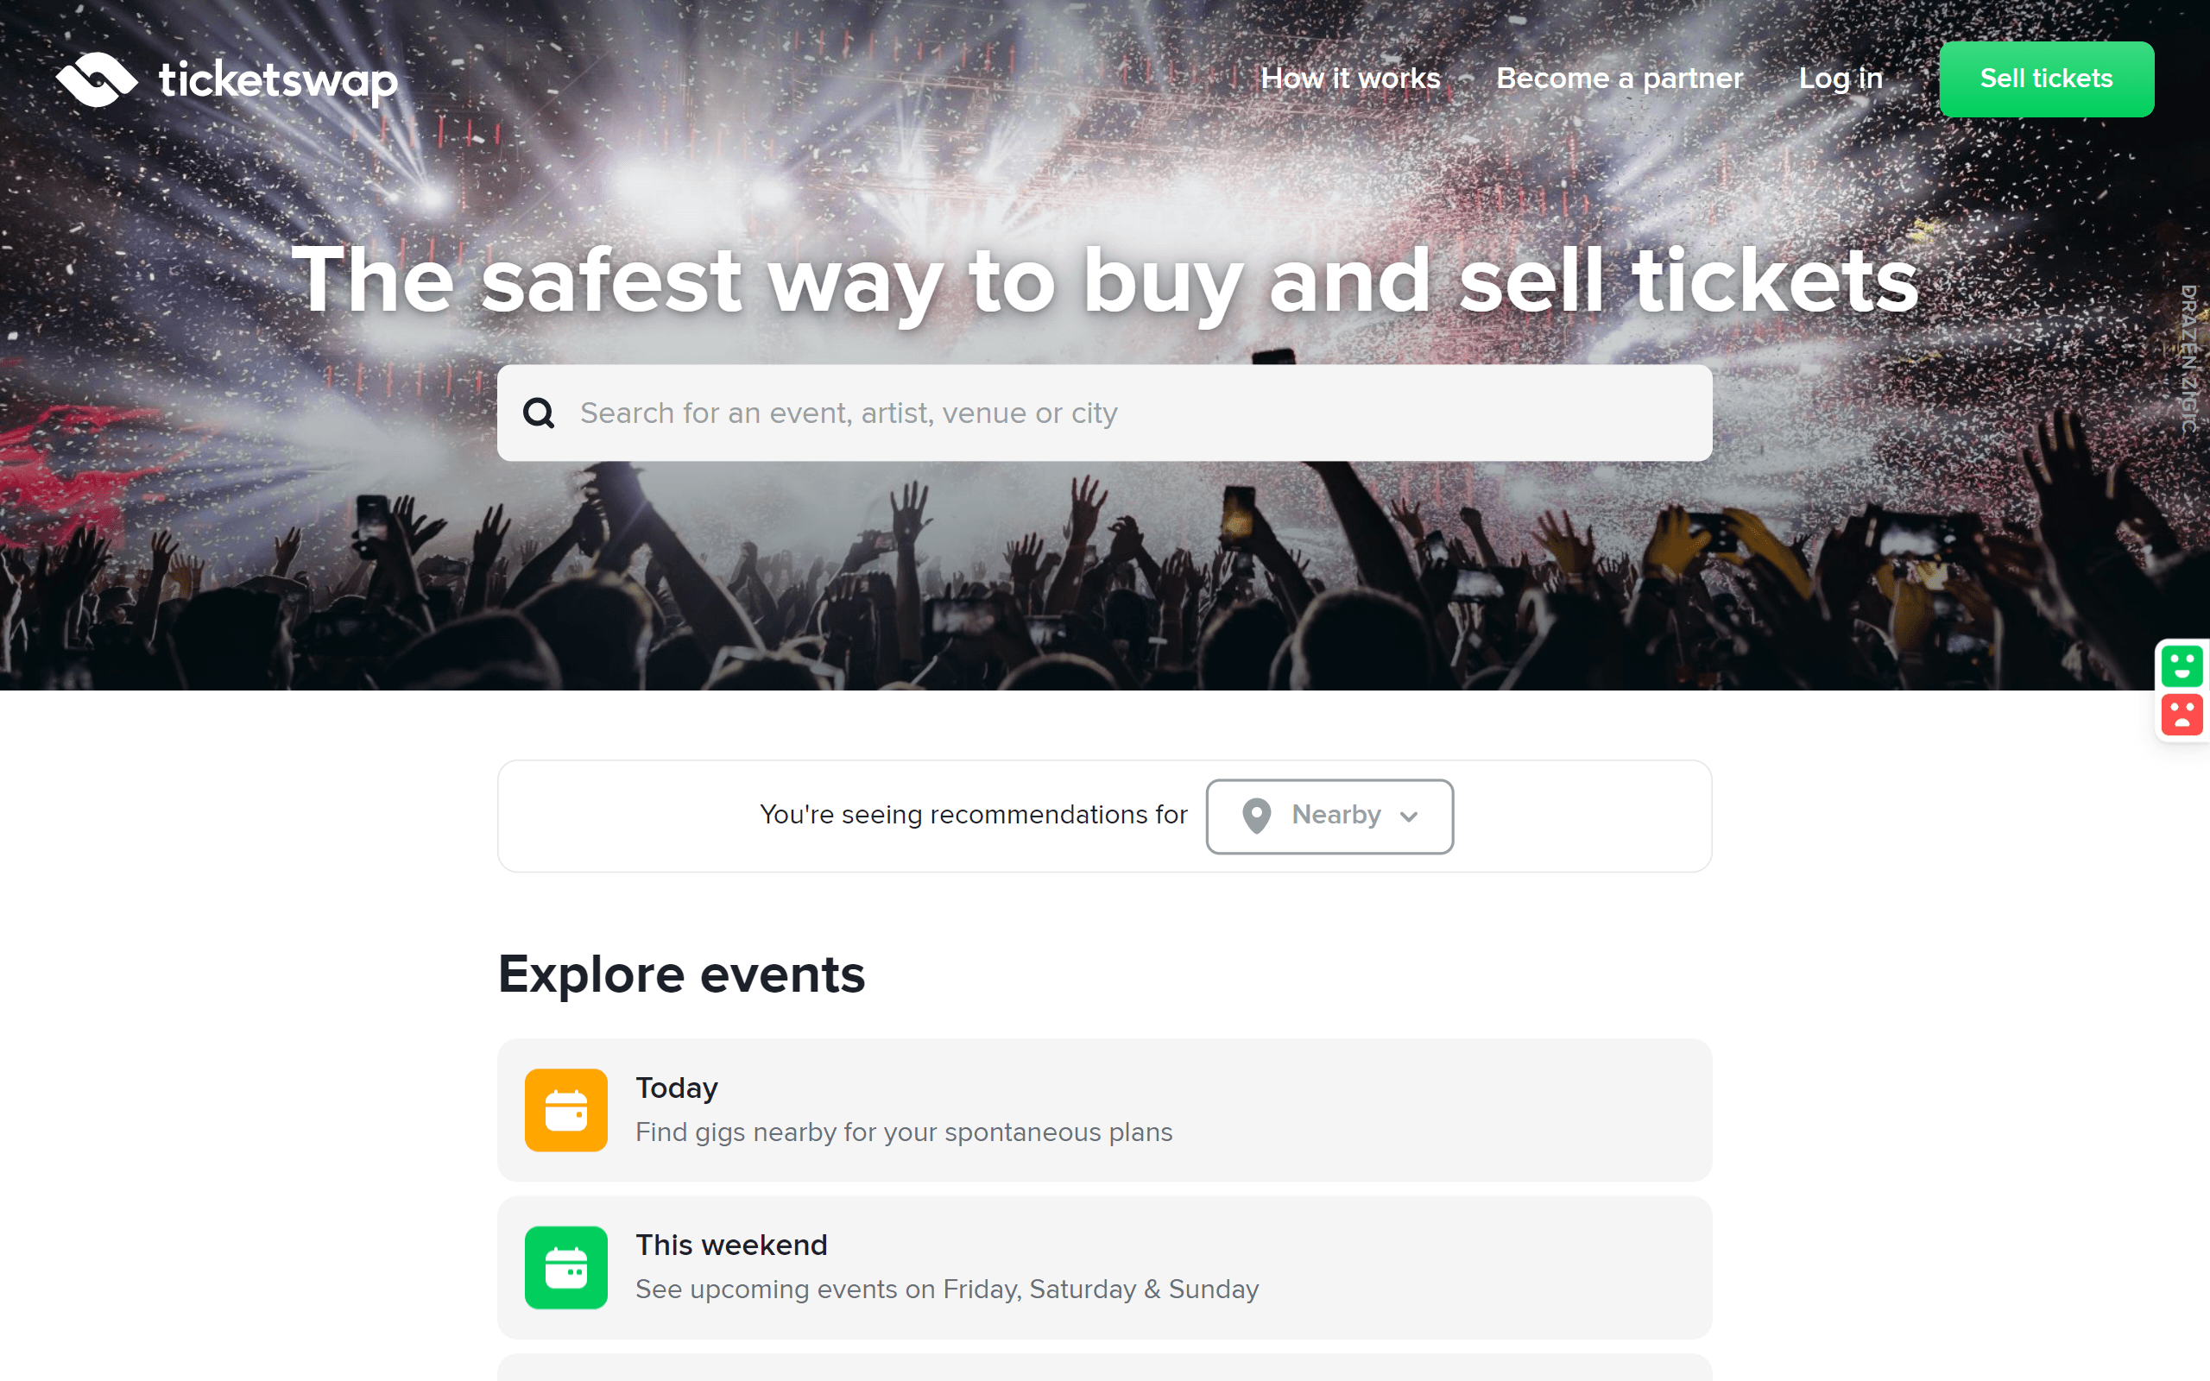This screenshot has height=1381, width=2210.
Task: Click the ticketswap wordmark text
Action: [278, 80]
